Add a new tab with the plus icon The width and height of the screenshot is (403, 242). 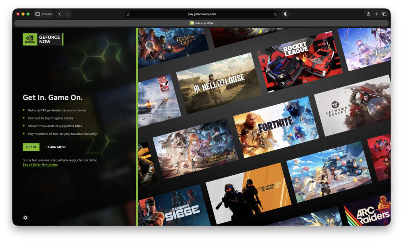(376, 14)
